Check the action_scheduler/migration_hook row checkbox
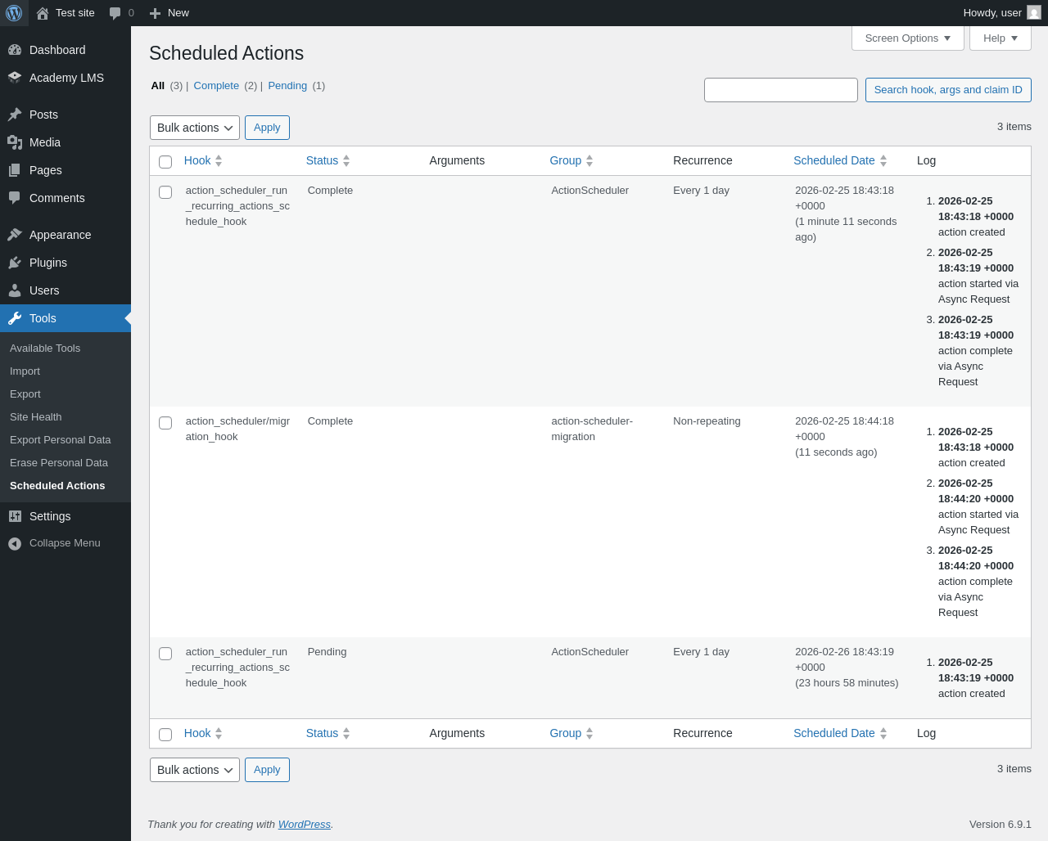The width and height of the screenshot is (1048, 841). click(x=165, y=423)
